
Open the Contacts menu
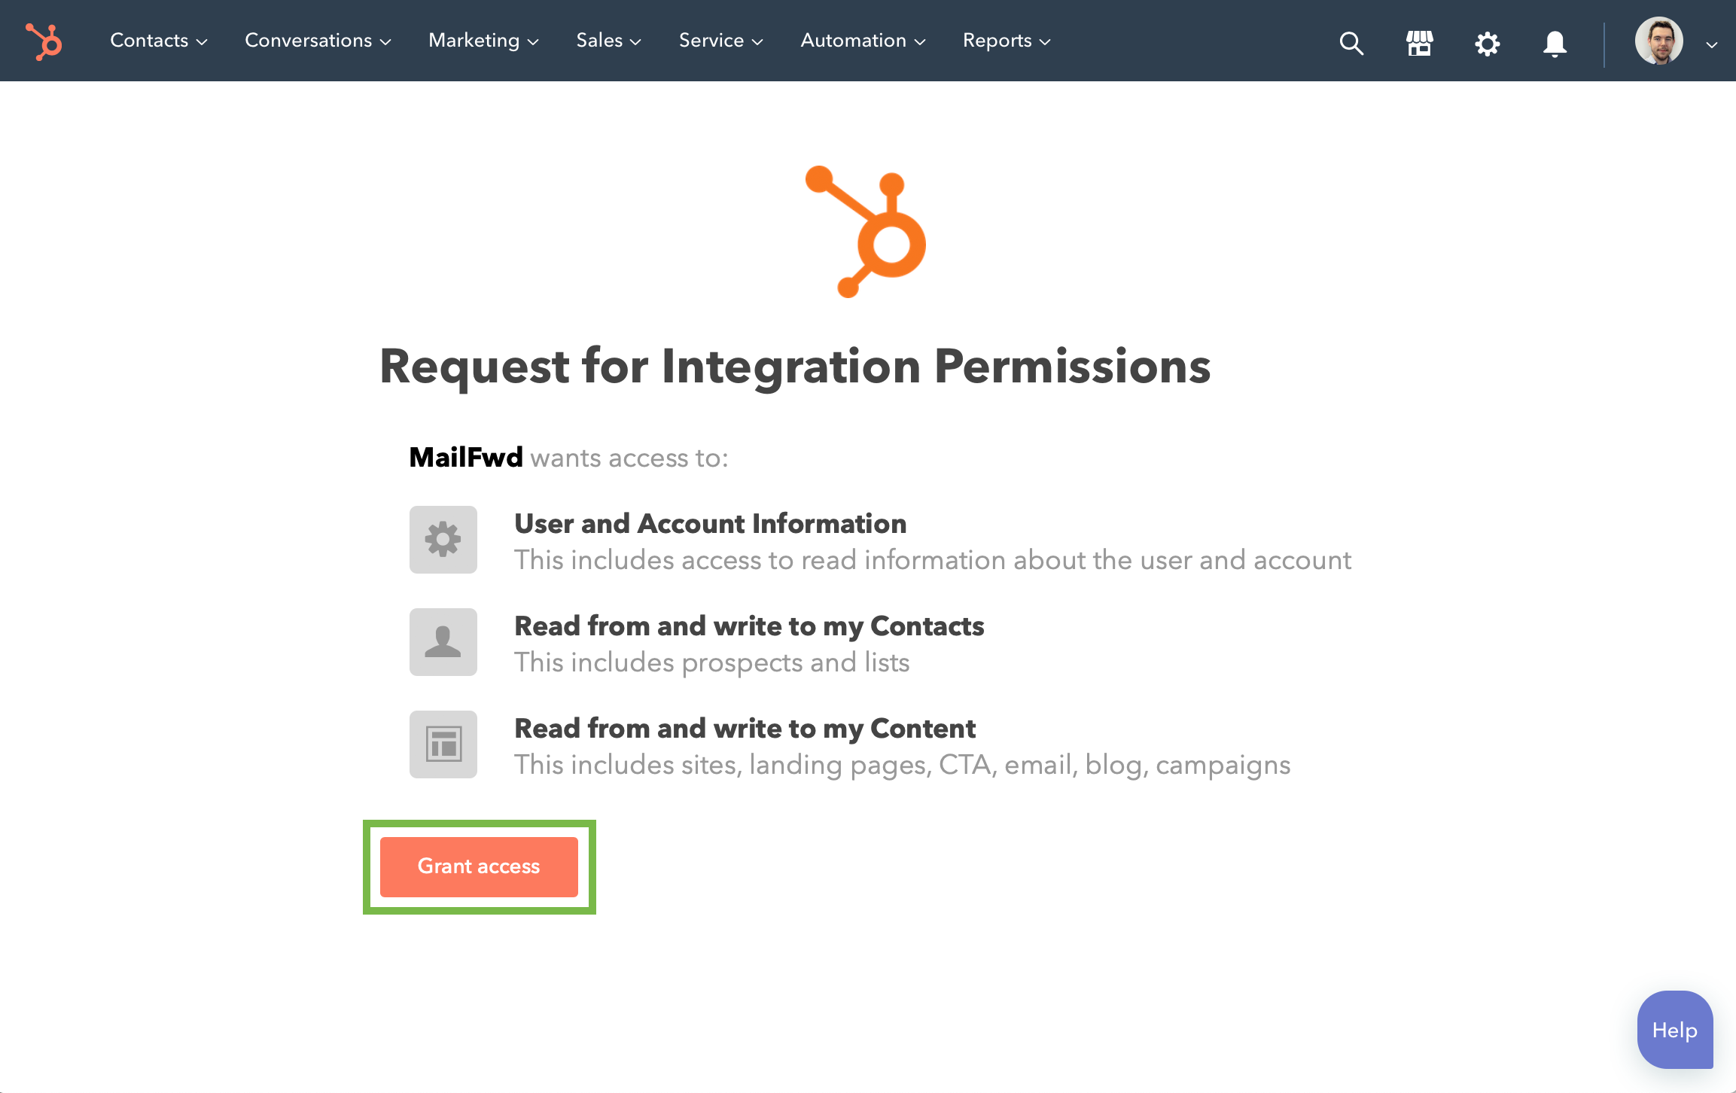(x=158, y=41)
